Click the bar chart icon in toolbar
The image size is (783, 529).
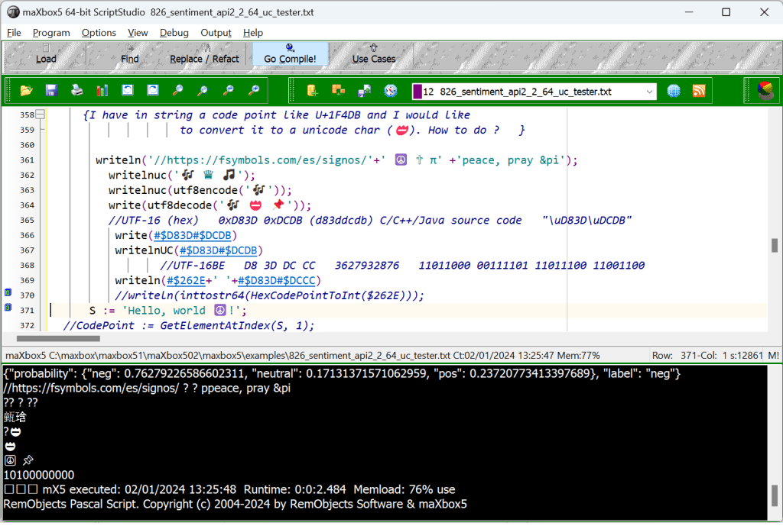[x=102, y=91]
